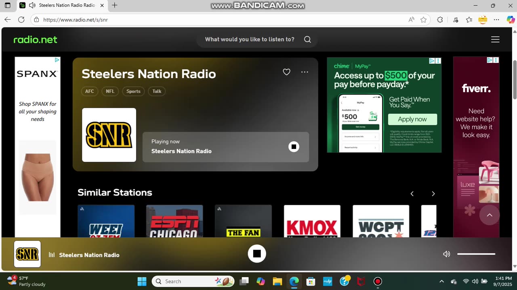Open WCPT station thumbnail

click(381, 221)
